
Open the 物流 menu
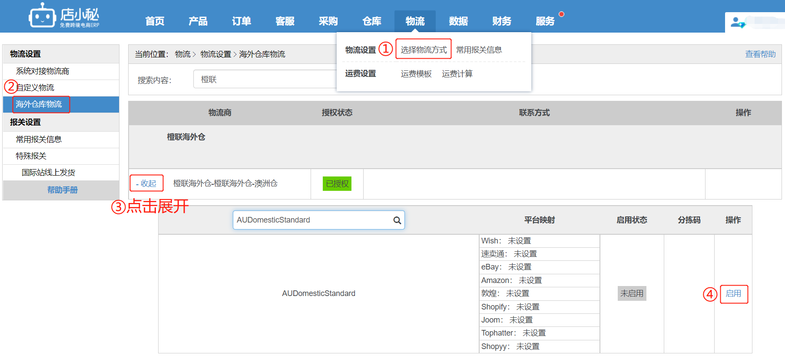[415, 21]
